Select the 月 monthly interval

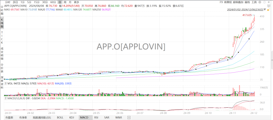pos(70,2)
